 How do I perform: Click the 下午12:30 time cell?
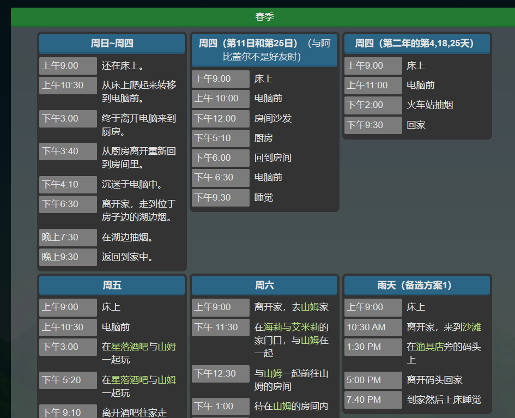click(220, 374)
